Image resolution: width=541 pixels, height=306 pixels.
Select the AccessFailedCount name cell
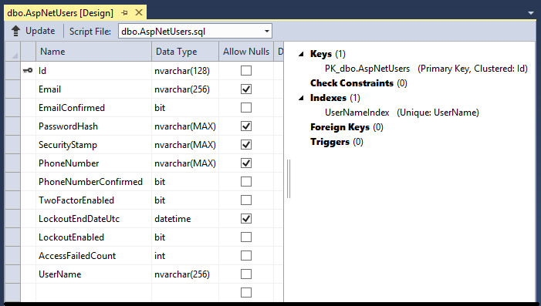93,256
